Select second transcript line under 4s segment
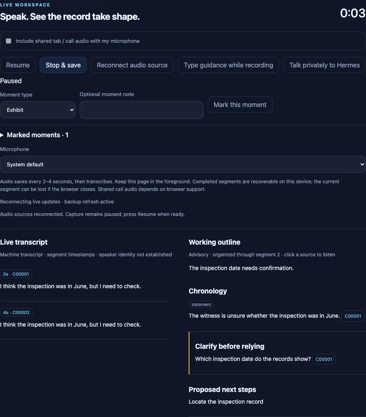This screenshot has height=417, width=366. (71, 325)
